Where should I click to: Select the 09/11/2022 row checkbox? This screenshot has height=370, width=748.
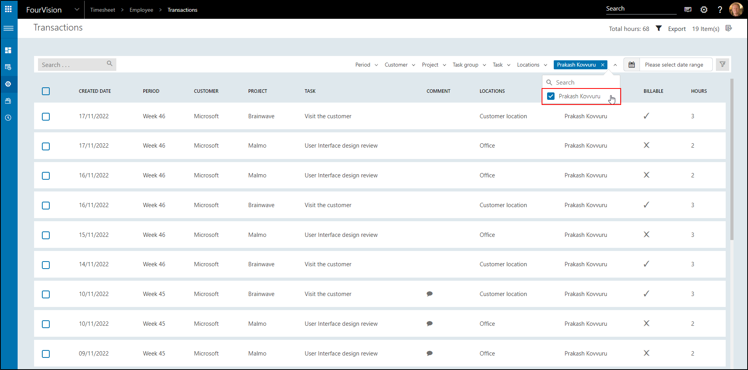coord(46,354)
